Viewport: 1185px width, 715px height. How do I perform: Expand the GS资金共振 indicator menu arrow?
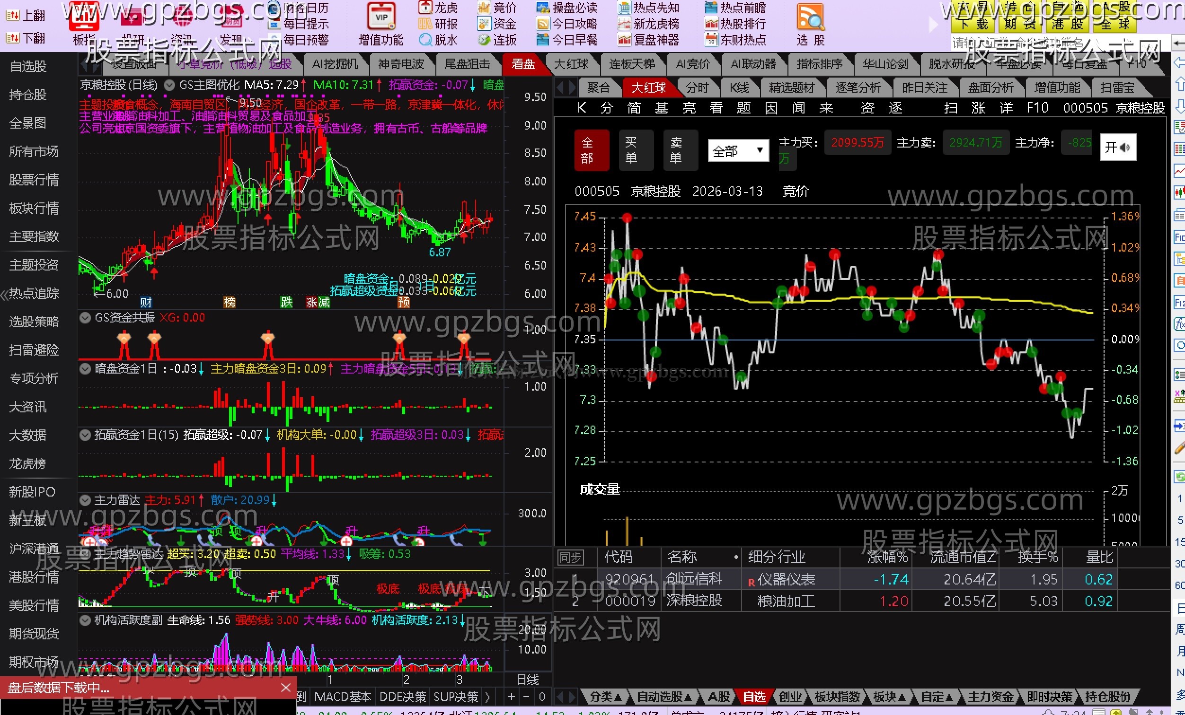point(85,318)
